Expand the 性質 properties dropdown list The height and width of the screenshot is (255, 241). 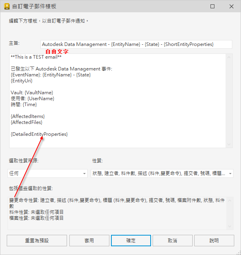pos(162,173)
